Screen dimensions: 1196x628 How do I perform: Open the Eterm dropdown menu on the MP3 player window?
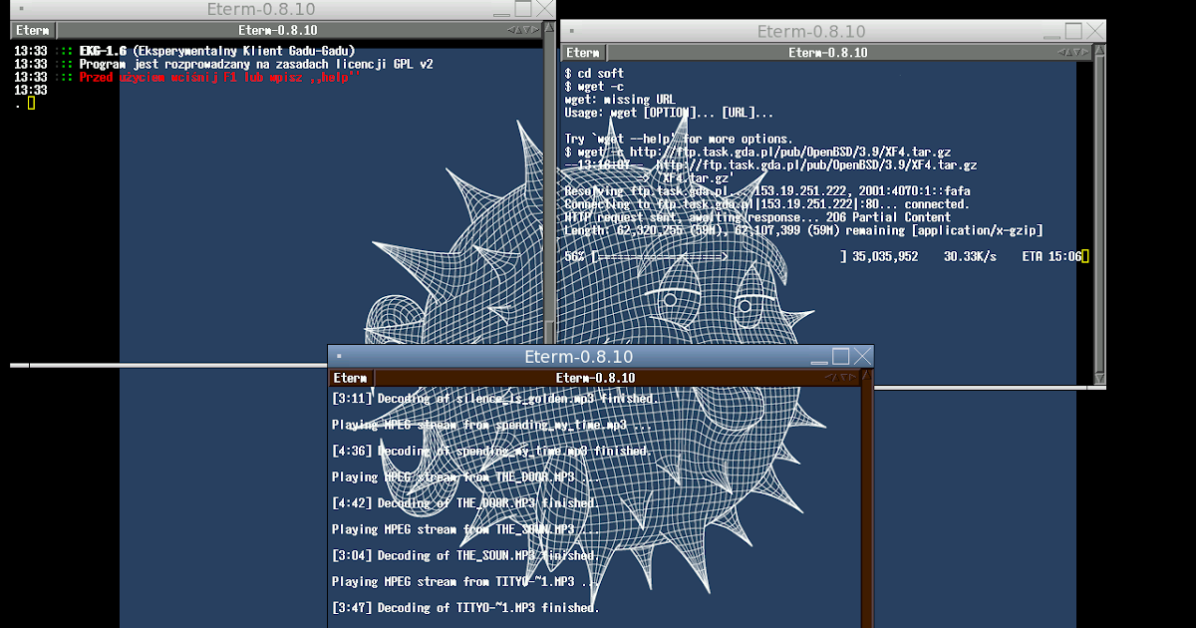coord(351,378)
